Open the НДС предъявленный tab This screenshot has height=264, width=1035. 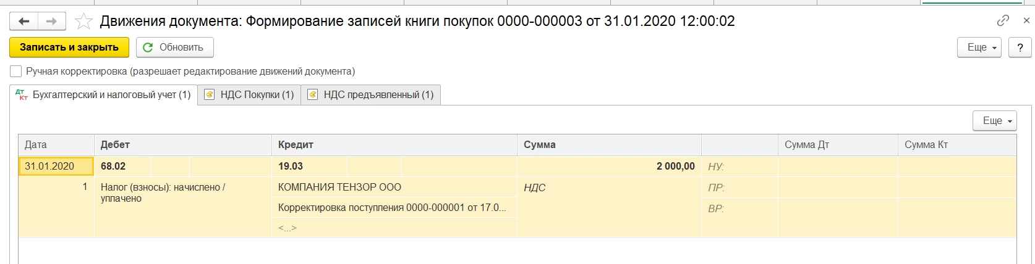pos(378,94)
